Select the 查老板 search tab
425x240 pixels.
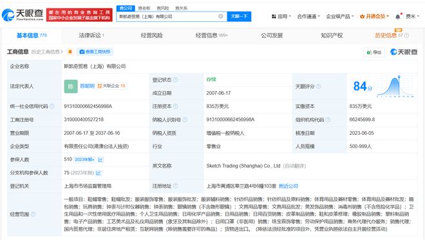(x=144, y=8)
